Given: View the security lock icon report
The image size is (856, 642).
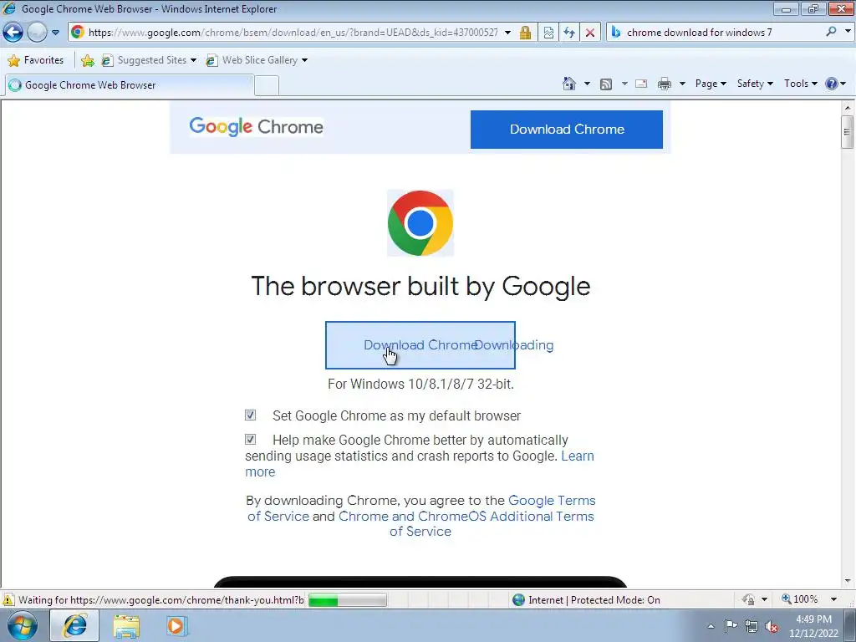Looking at the screenshot, I should click(x=525, y=33).
